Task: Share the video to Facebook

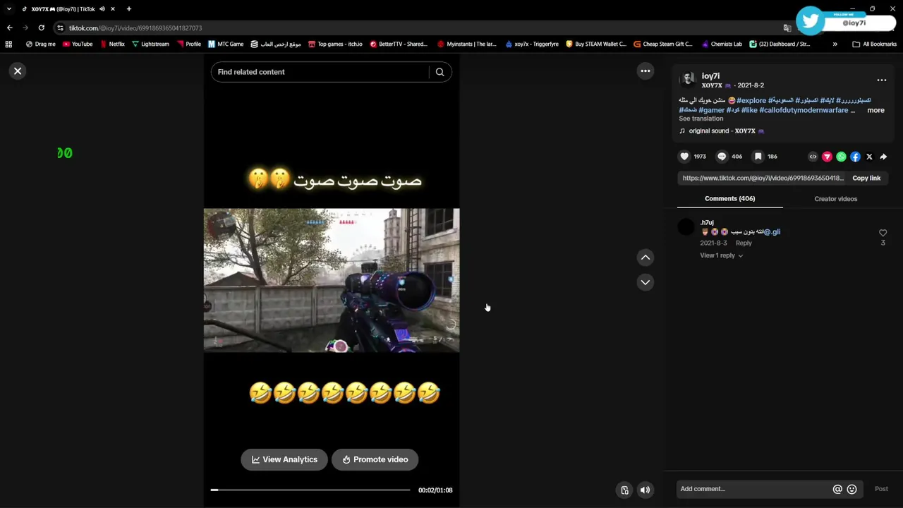Action: click(855, 157)
